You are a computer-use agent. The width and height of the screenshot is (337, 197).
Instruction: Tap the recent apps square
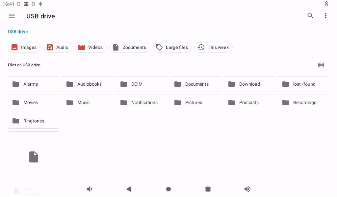pyautogui.click(x=208, y=189)
